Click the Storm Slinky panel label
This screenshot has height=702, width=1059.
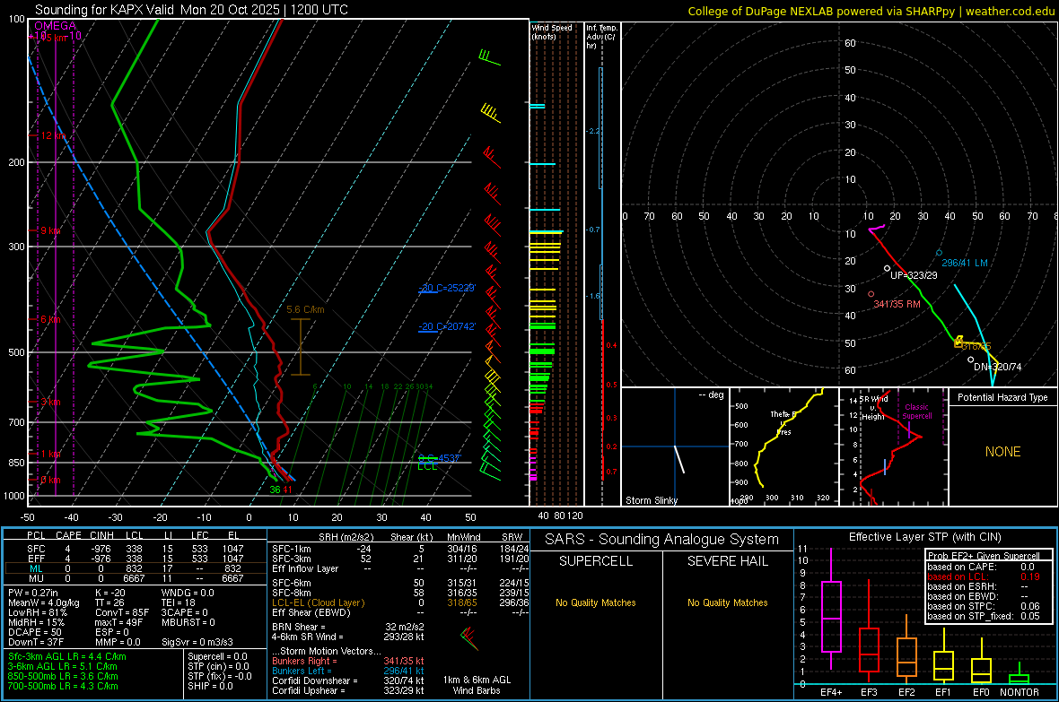click(652, 500)
